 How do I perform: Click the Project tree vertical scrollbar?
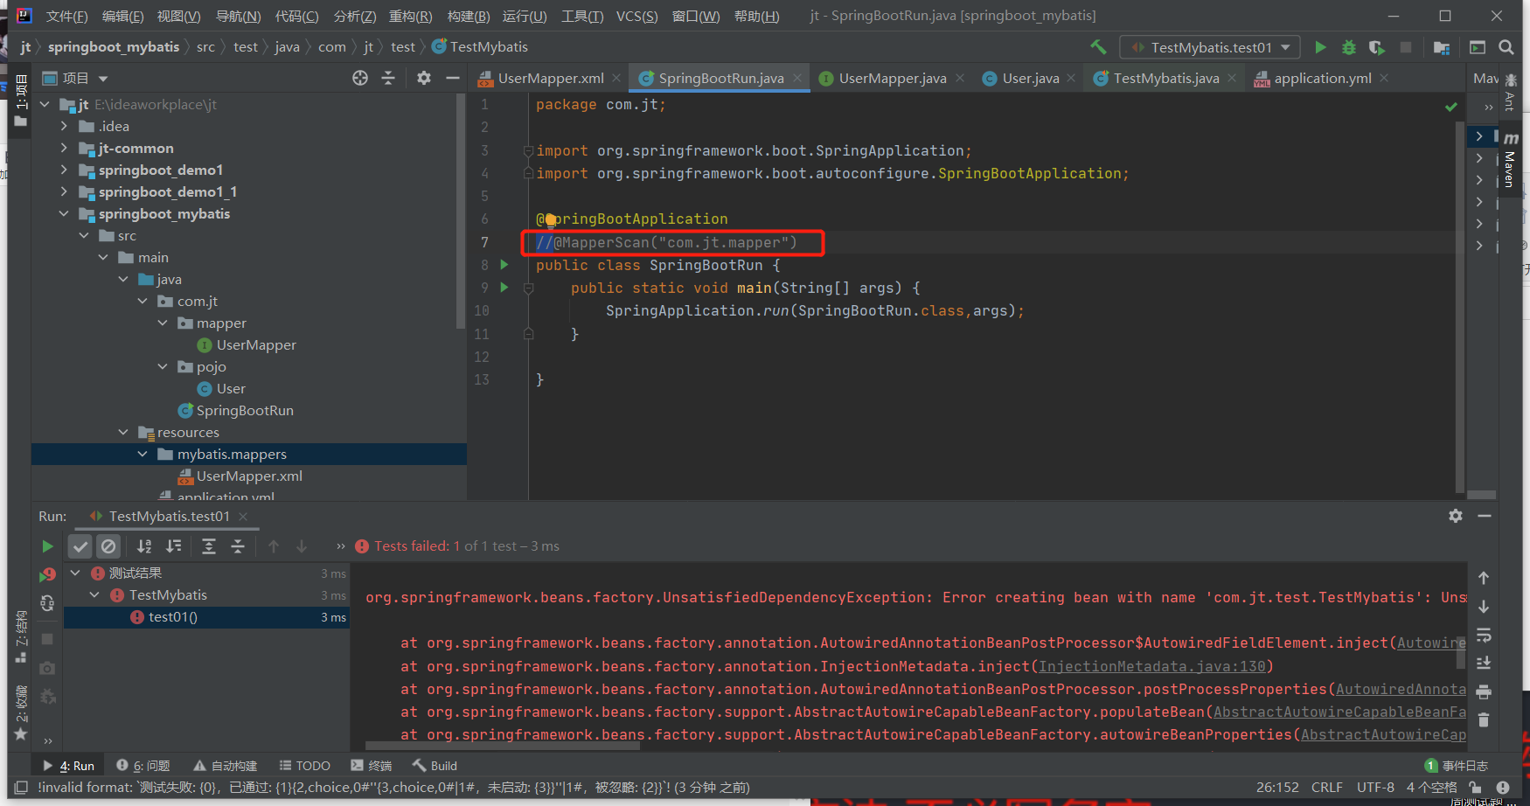tap(461, 210)
